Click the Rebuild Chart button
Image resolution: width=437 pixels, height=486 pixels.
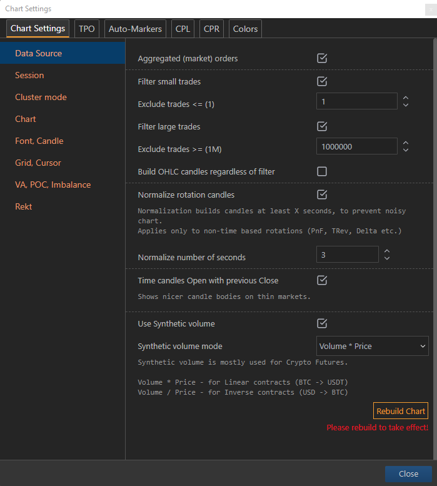[x=401, y=411]
